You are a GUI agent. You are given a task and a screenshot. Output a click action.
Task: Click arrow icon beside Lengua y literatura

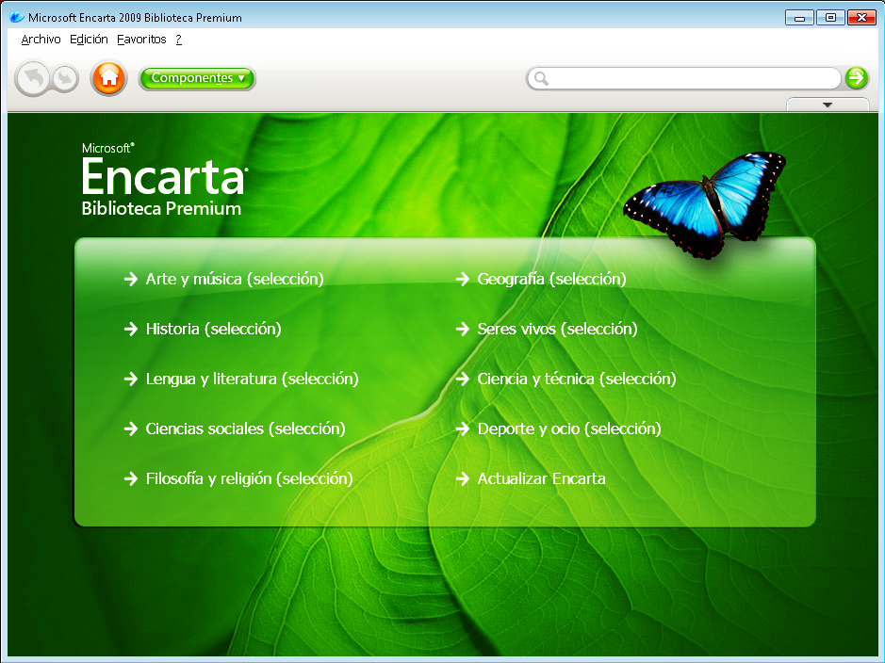coord(131,379)
